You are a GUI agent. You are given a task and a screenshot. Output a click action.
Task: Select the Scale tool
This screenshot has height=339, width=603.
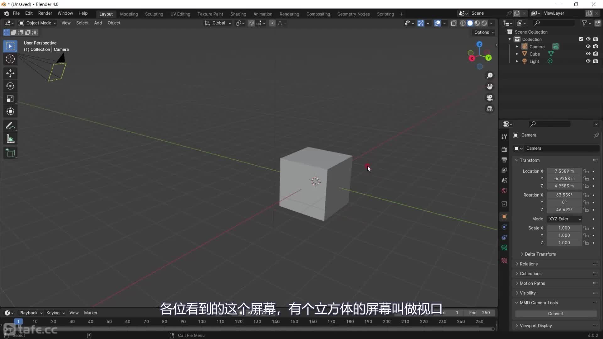tap(10, 99)
